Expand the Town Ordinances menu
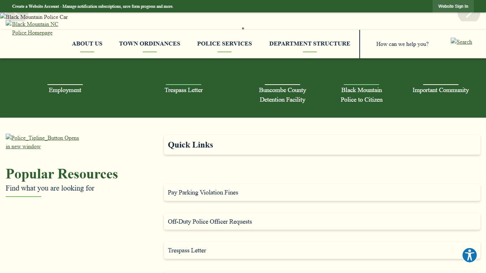486x273 pixels. 149,44
